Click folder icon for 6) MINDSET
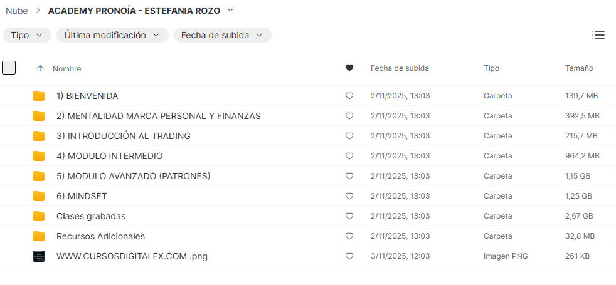 (x=39, y=196)
